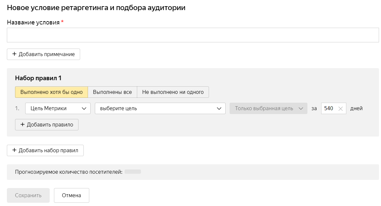Click into the days number field showing 540
The height and width of the screenshot is (206, 381).
329,109
